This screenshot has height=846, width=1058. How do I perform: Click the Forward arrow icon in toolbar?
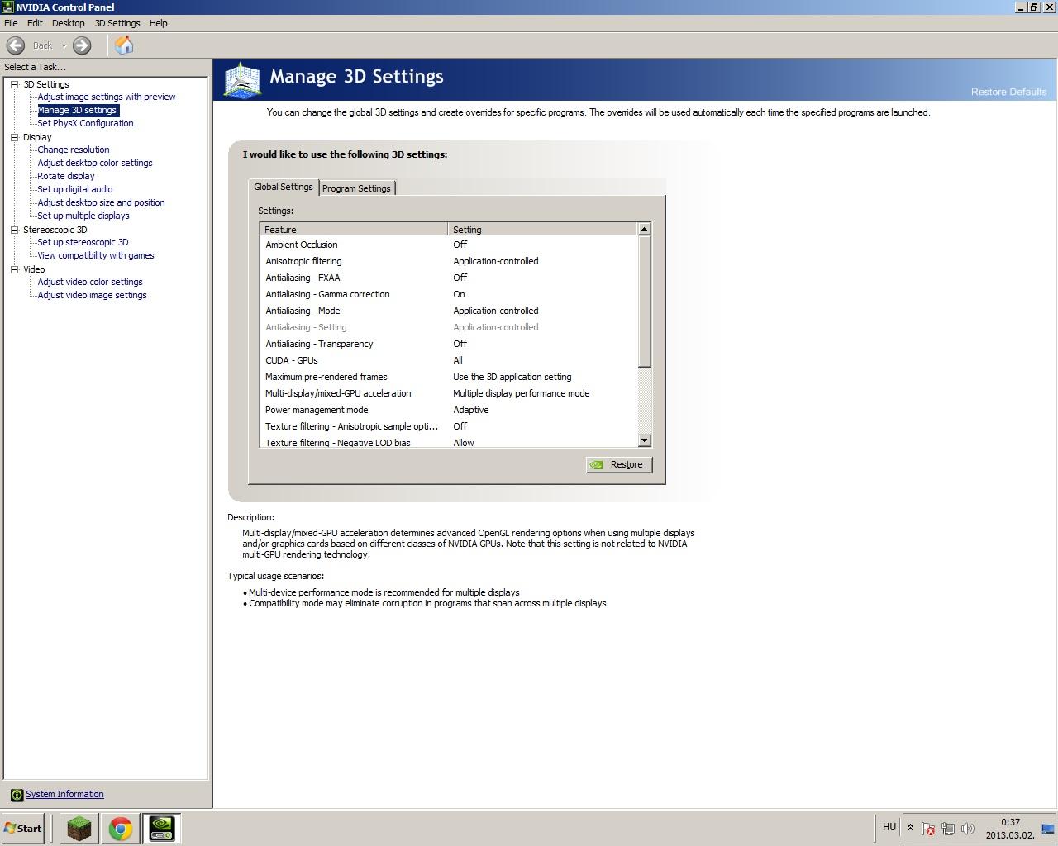click(82, 45)
